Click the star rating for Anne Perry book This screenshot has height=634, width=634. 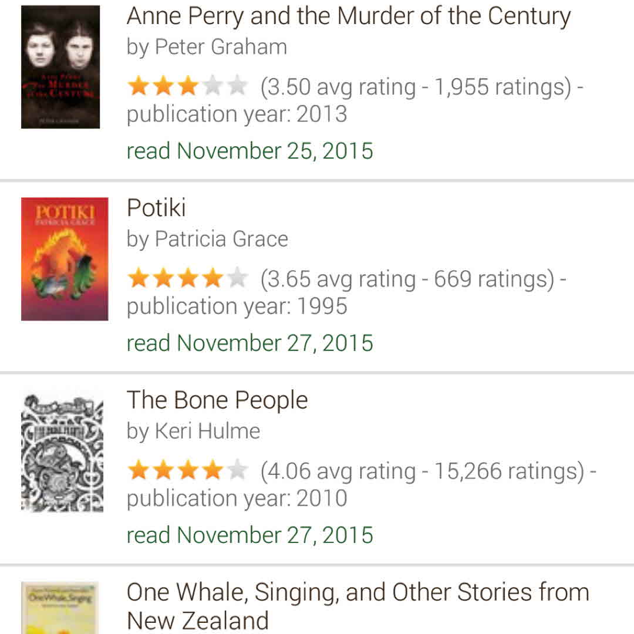[187, 87]
